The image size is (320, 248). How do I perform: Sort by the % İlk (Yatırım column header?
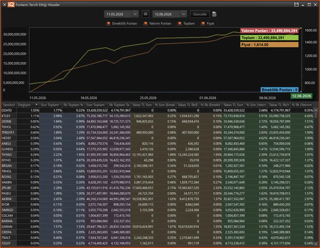302,105
